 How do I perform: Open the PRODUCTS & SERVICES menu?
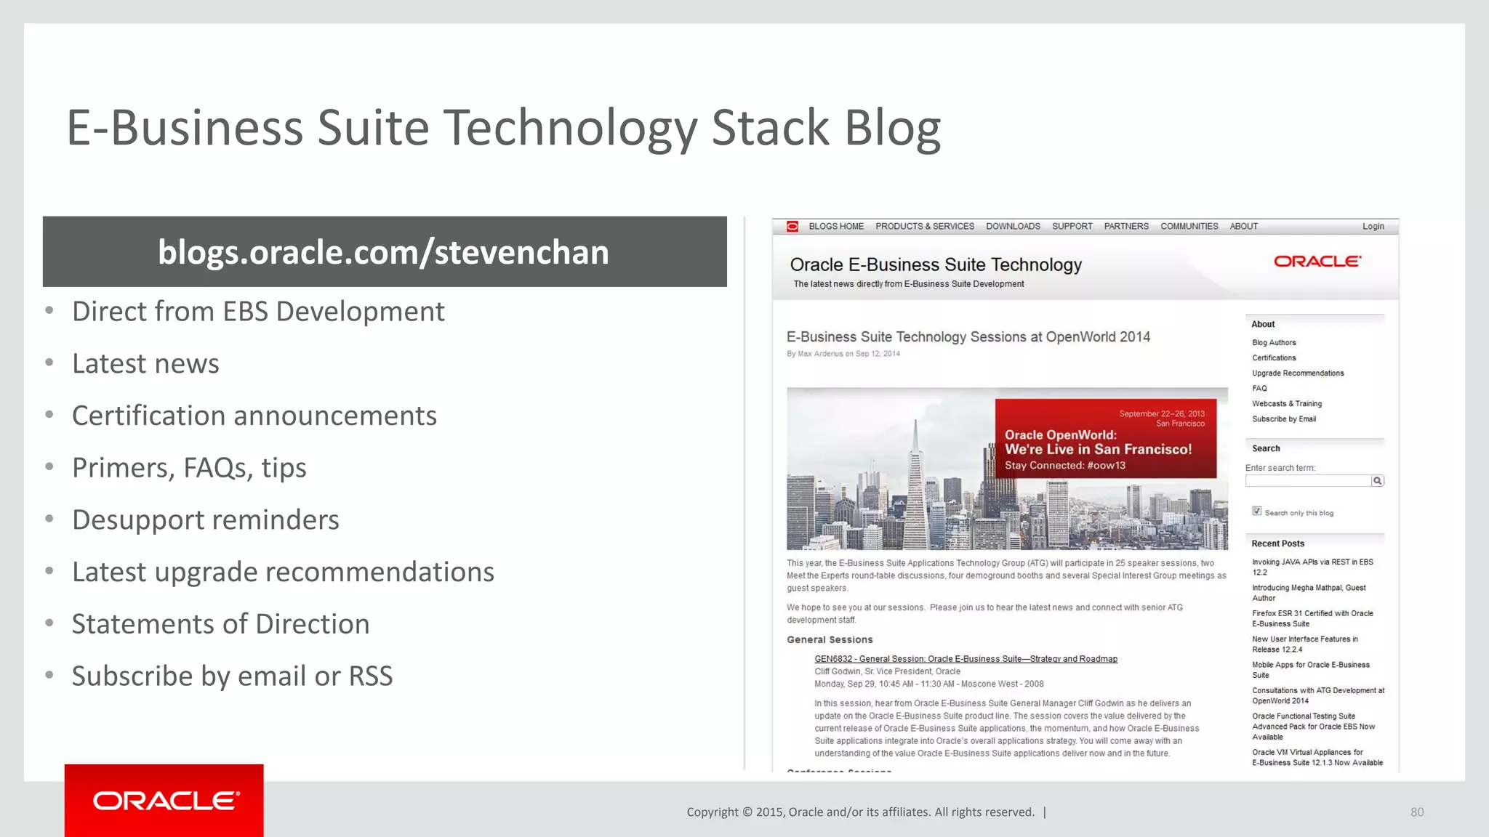[x=925, y=227]
